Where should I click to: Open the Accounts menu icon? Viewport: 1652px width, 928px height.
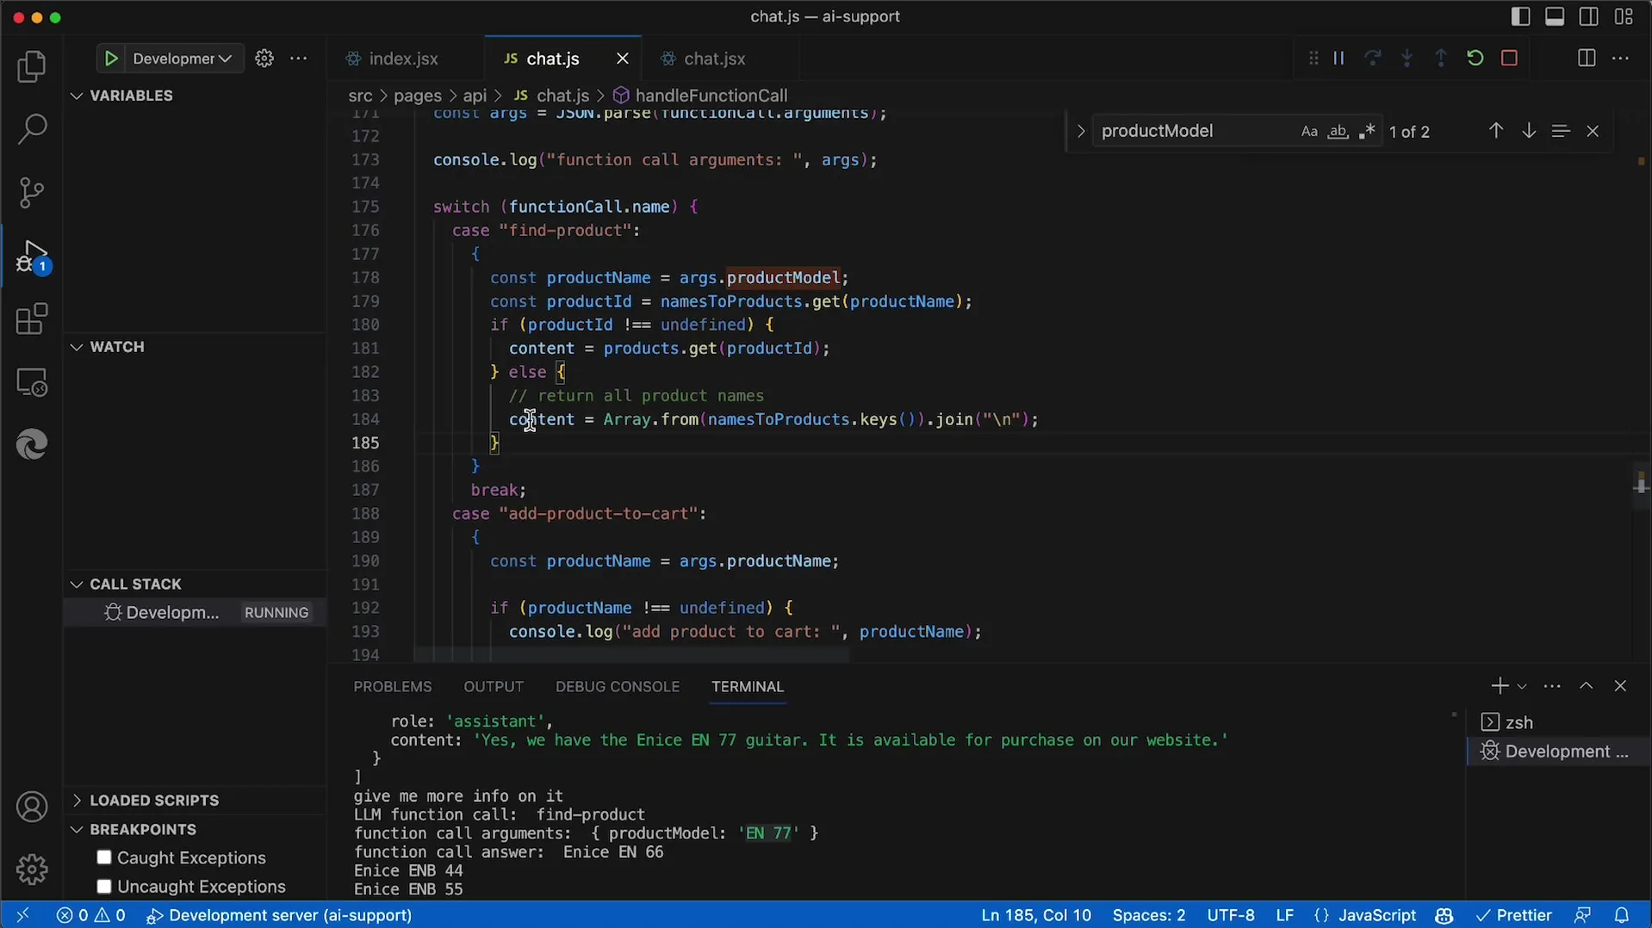tap(32, 807)
